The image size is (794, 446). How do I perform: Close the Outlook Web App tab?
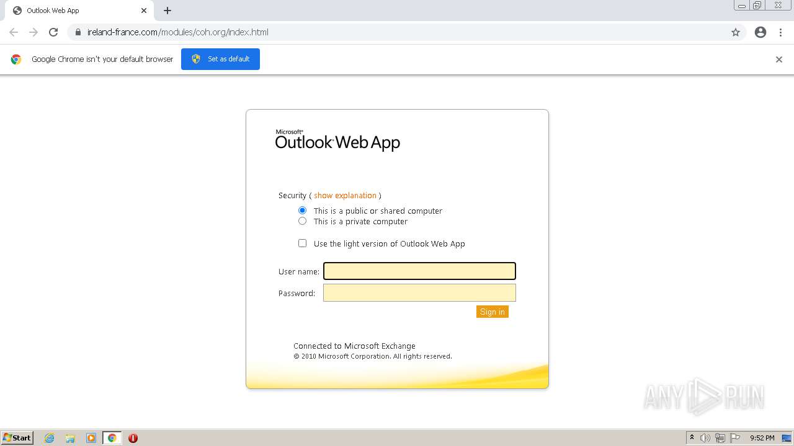[x=144, y=11]
